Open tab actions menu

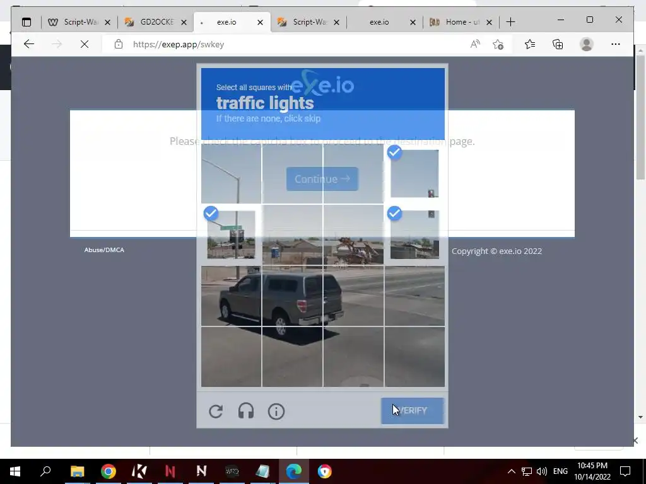[26, 22]
